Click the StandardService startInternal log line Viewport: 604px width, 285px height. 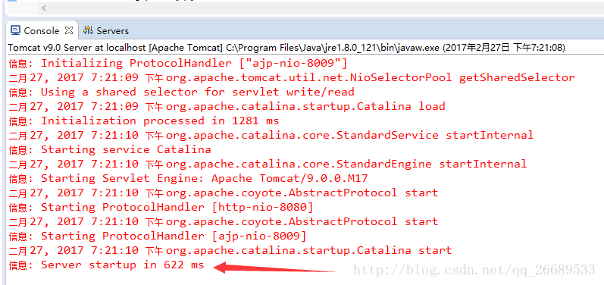click(271, 135)
